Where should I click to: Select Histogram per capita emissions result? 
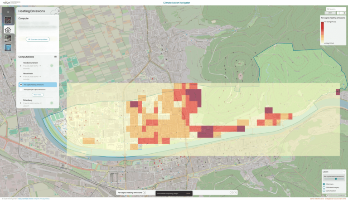[36, 90]
